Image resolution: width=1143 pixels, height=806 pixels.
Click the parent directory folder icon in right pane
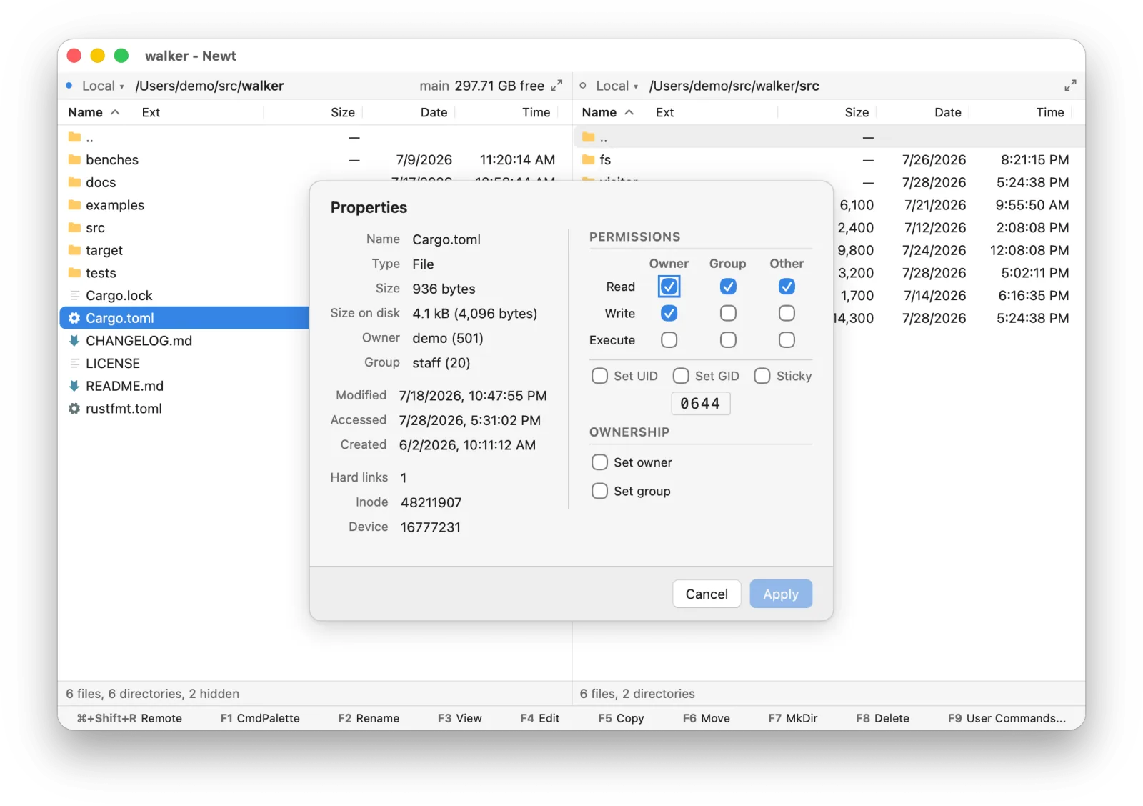click(x=588, y=137)
